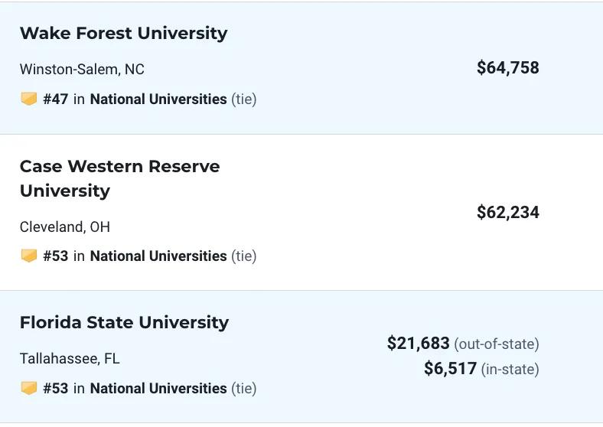Screen dimensions: 603x427
Task: Click the Cleveland, OH location text
Action: point(65,227)
